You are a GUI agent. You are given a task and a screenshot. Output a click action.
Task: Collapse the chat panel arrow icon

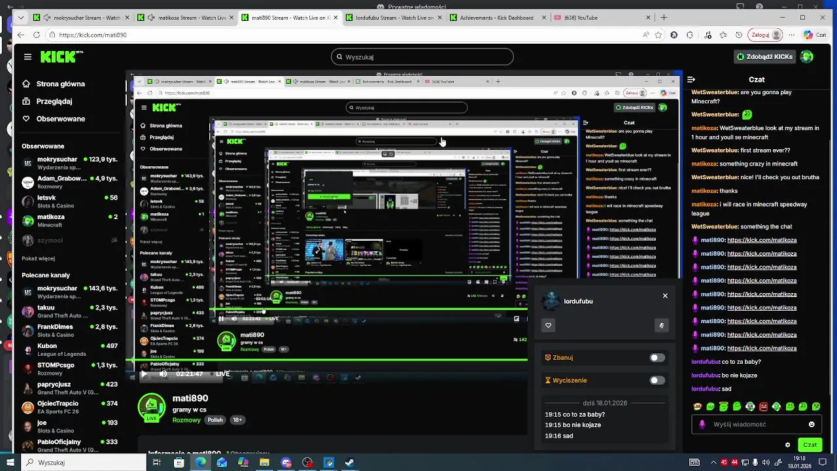692,79
